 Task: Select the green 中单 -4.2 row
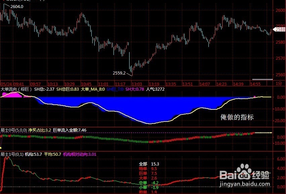(149, 183)
